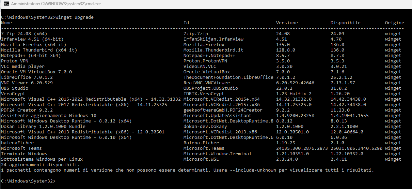Click the Nome column header
This screenshot has width=412, height=189.
coord(6,23)
